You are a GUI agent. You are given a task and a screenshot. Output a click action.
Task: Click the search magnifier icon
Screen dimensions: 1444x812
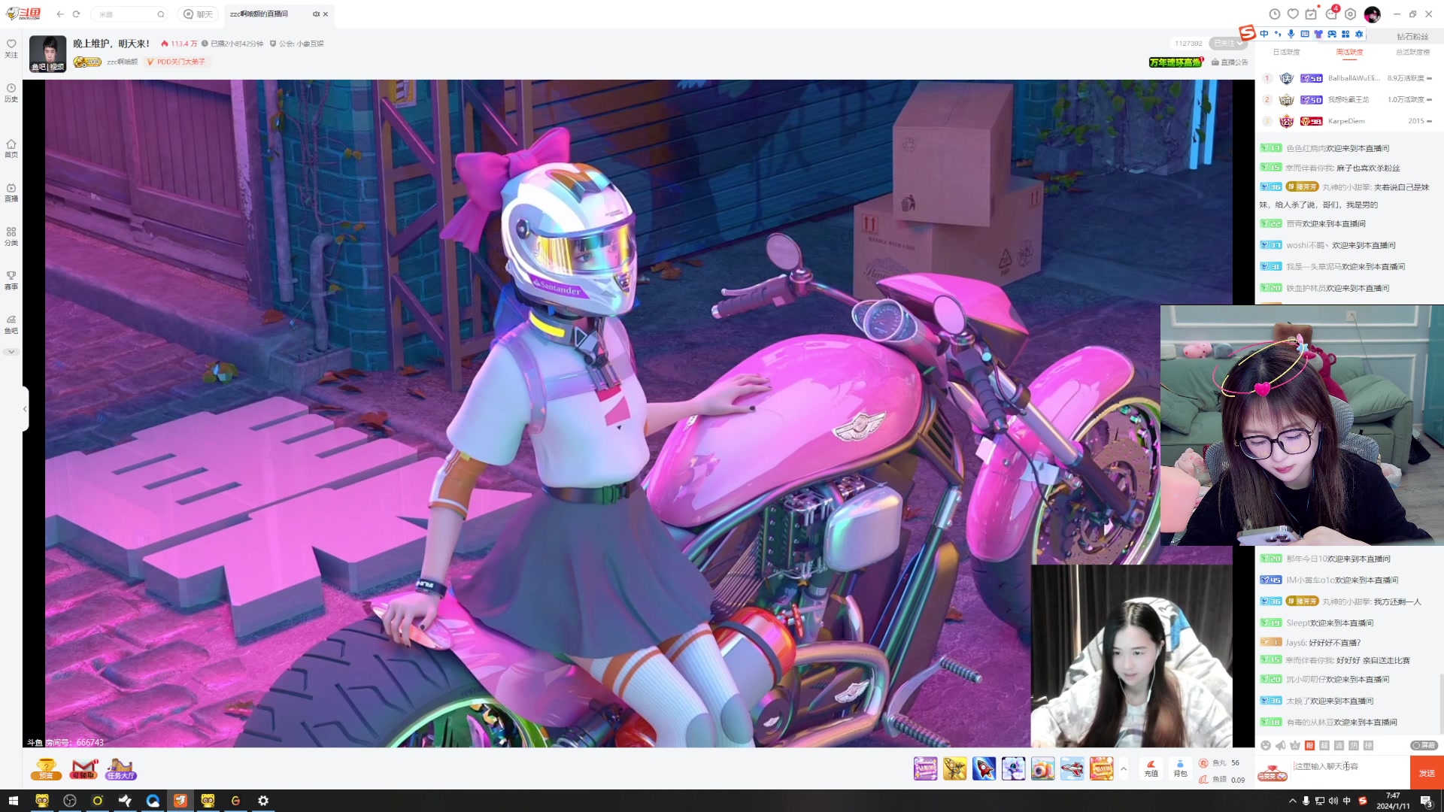(160, 14)
